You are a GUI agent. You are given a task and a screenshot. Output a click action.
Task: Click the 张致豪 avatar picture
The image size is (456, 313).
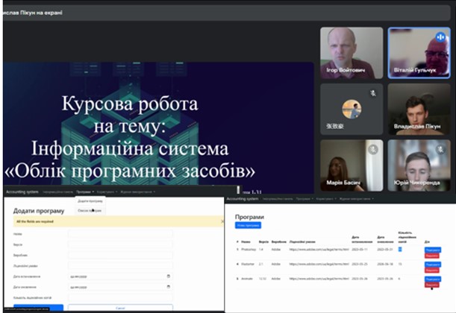click(x=352, y=109)
